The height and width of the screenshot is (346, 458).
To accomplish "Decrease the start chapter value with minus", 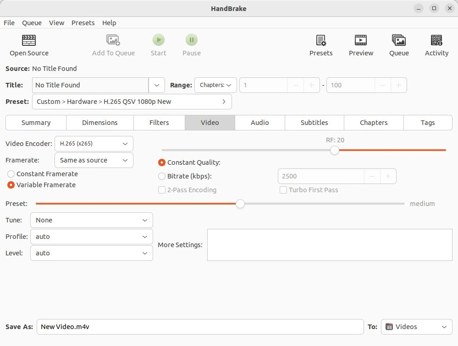I will pyautogui.click(x=296, y=85).
